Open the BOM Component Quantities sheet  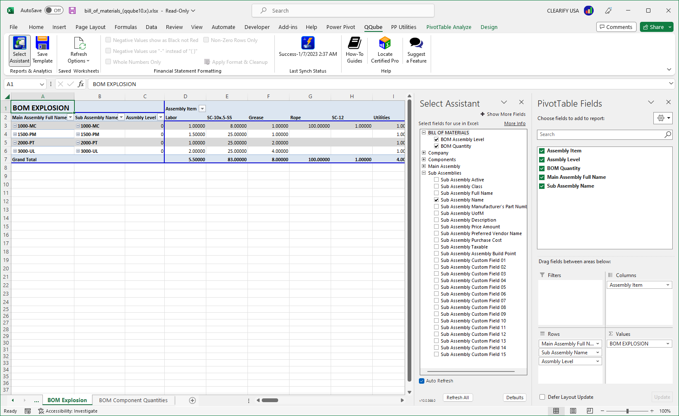133,400
